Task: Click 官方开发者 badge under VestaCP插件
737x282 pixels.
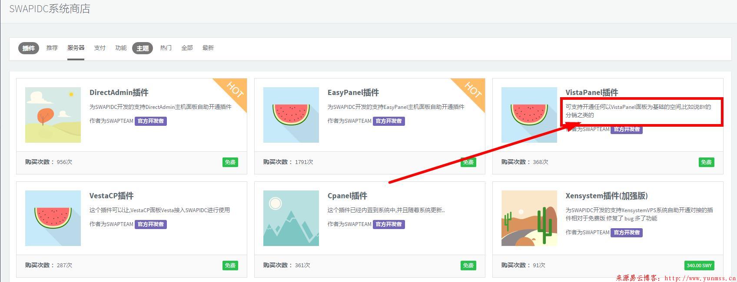Action: pyautogui.click(x=151, y=224)
